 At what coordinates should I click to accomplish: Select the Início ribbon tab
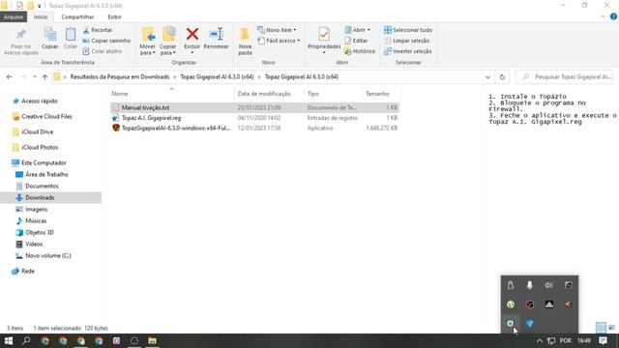point(41,17)
